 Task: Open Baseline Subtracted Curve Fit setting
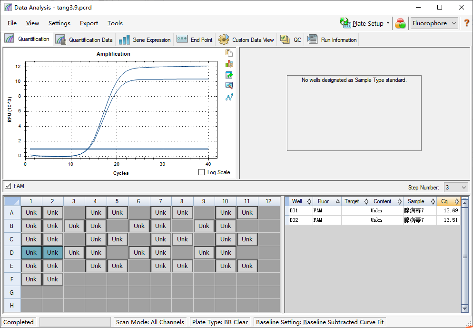pyautogui.click(x=343, y=322)
